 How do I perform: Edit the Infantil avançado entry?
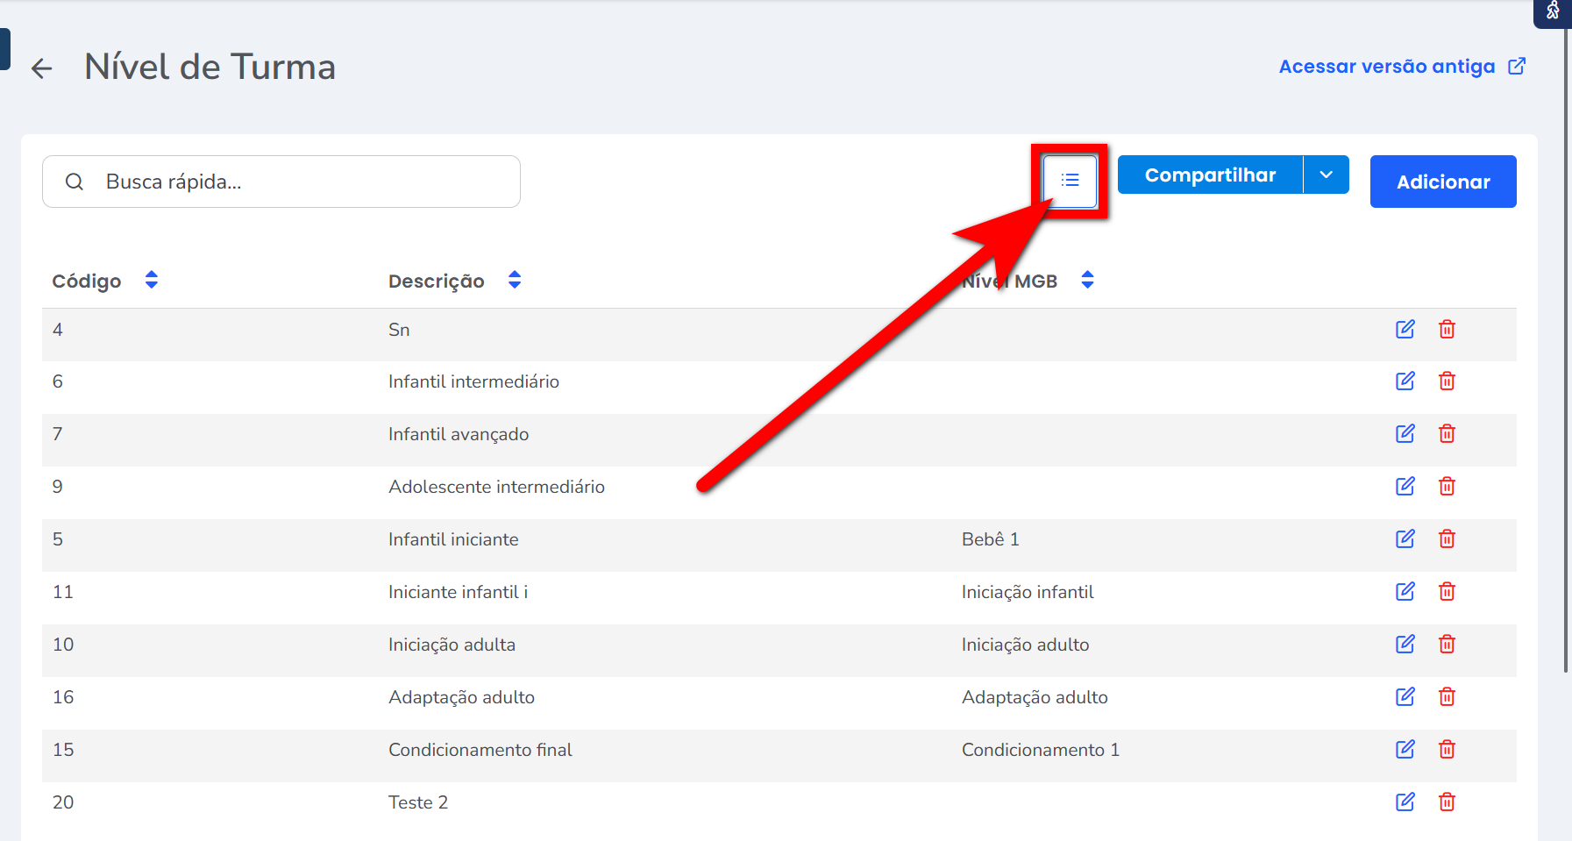1405,434
